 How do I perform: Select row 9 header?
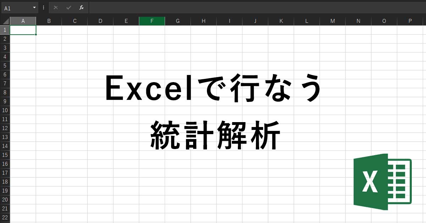click(x=5, y=102)
